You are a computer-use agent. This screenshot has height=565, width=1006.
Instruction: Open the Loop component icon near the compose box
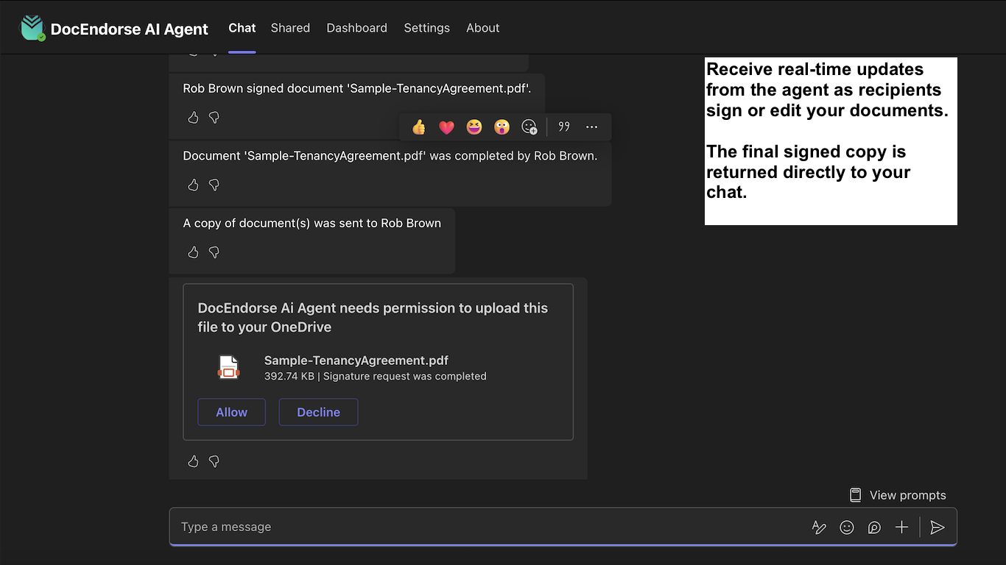click(x=874, y=527)
